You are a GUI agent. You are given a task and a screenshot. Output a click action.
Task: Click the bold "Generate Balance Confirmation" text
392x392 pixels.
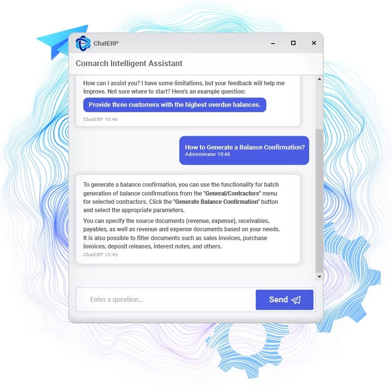pyautogui.click(x=216, y=202)
